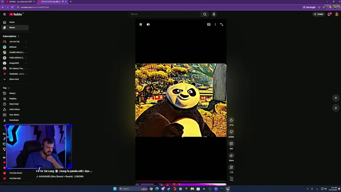
Task: Reload the page
Action: click(x=12, y=7)
